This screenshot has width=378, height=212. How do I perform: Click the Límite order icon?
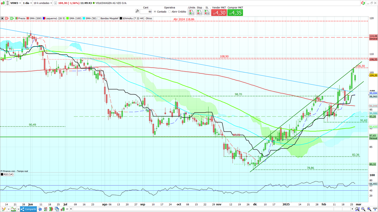coord(192,12)
